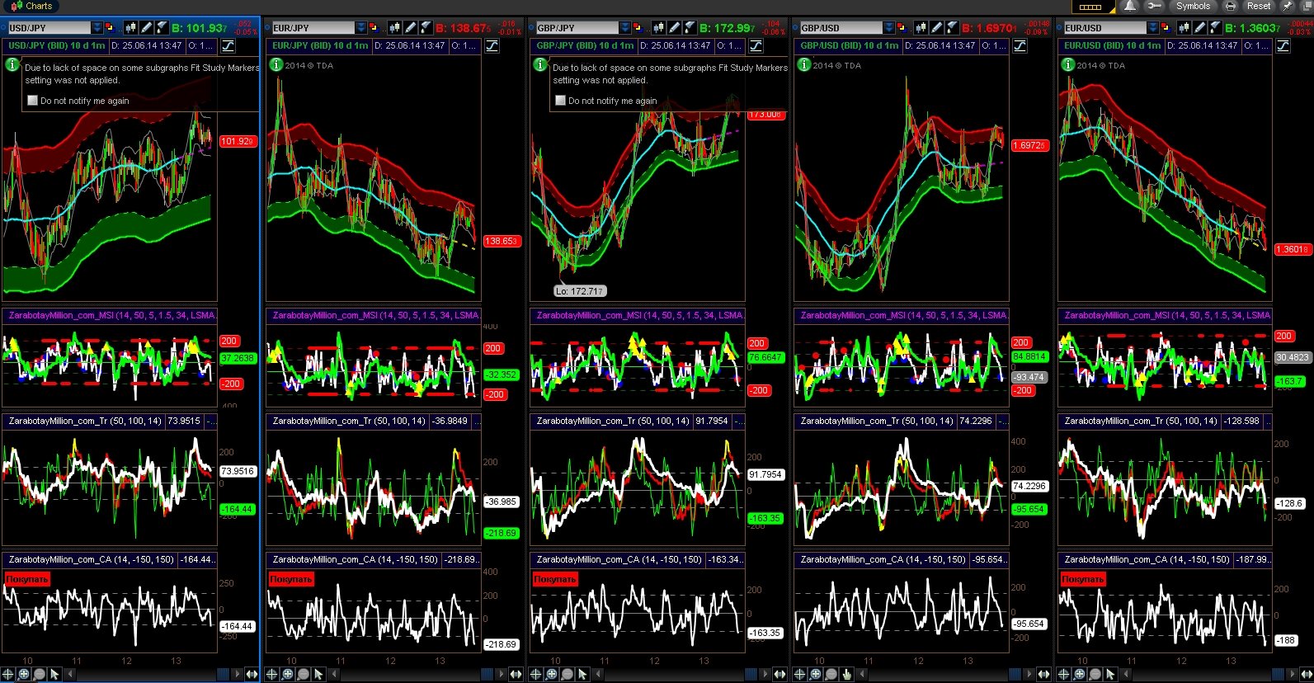1314x683 pixels.
Task: Click the USD/JPY symbol input field
Action: coord(49,28)
